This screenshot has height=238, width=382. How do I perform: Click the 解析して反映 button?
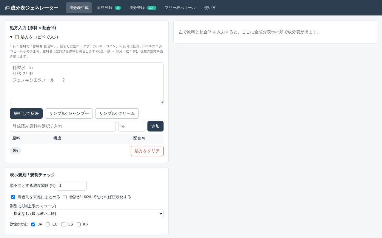(26, 114)
